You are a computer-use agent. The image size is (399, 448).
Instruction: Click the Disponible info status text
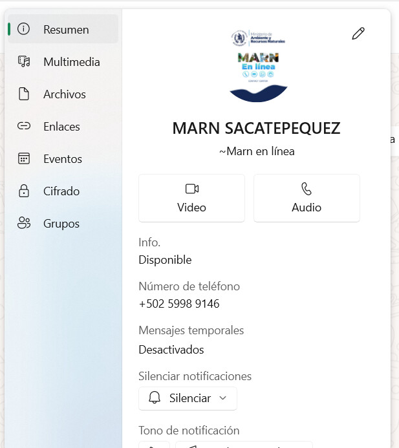[x=165, y=260]
